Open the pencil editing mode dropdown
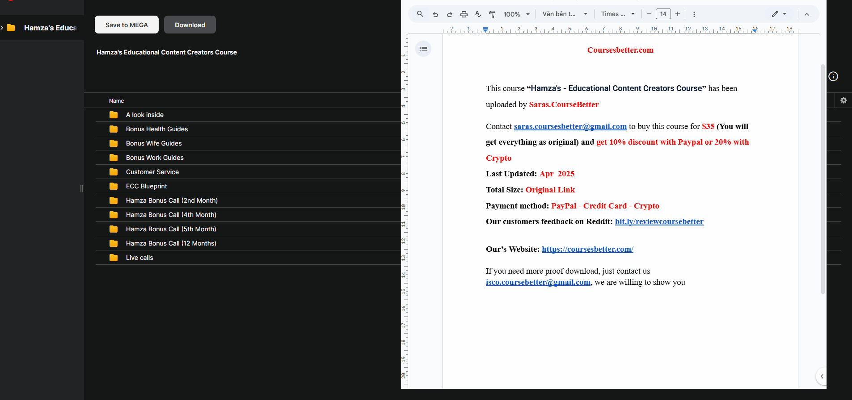 [779, 14]
